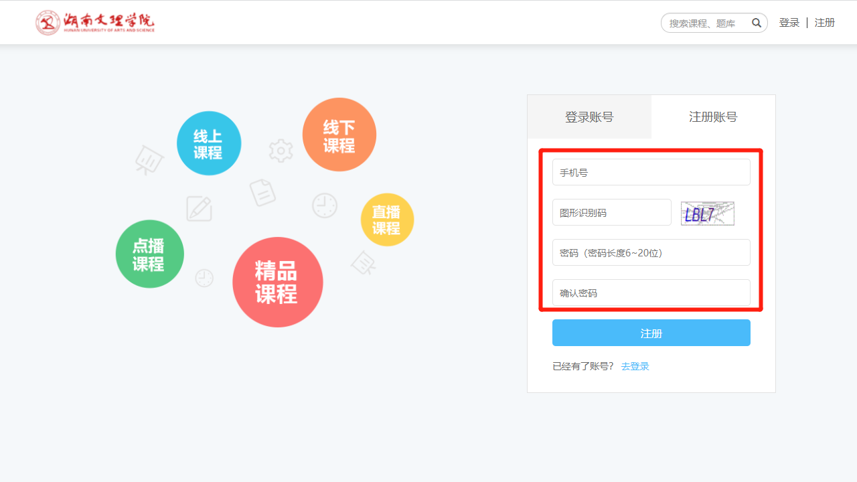Focus the 确认密码 input field
The height and width of the screenshot is (482, 857).
651,293
